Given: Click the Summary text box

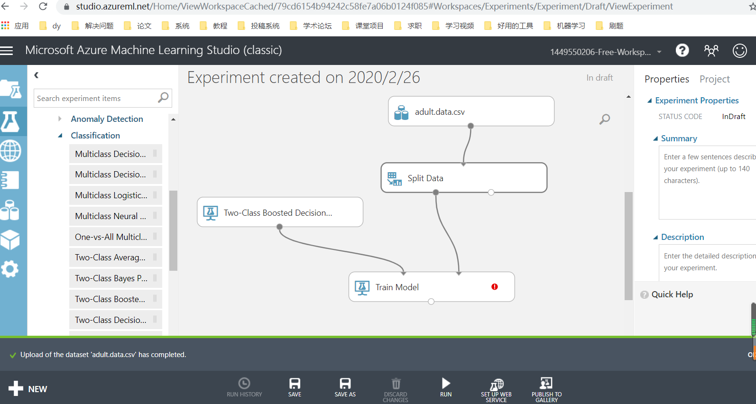Looking at the screenshot, I should coord(707,183).
